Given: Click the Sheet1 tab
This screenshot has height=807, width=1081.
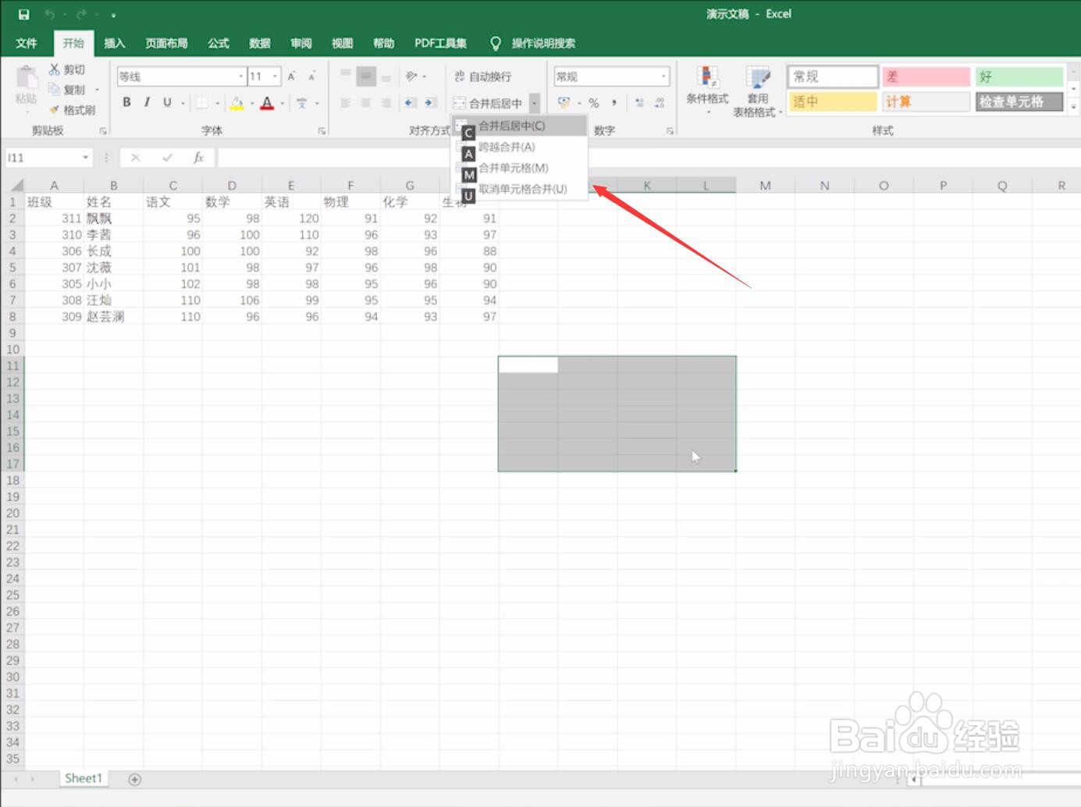Looking at the screenshot, I should click(84, 778).
